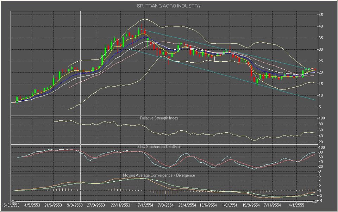The image size is (338, 212).
Task: Click the 35 value on the price axis
Action: point(321,38)
